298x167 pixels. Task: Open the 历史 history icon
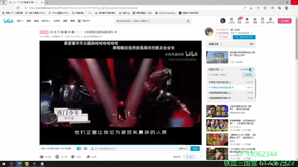(263, 21)
